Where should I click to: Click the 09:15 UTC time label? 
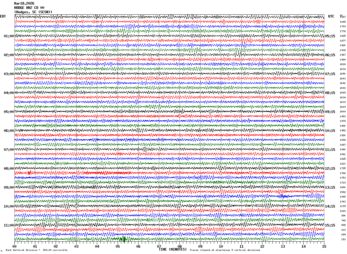pyautogui.click(x=330, y=112)
